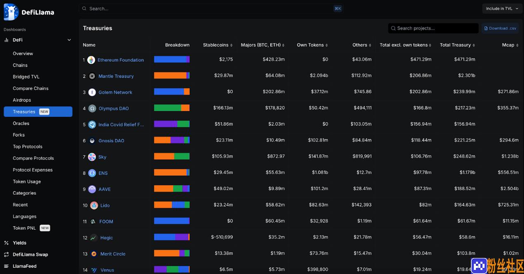The image size is (524, 274).
Task: Click the Gnosis DAO breakdown bar
Action: click(172, 140)
